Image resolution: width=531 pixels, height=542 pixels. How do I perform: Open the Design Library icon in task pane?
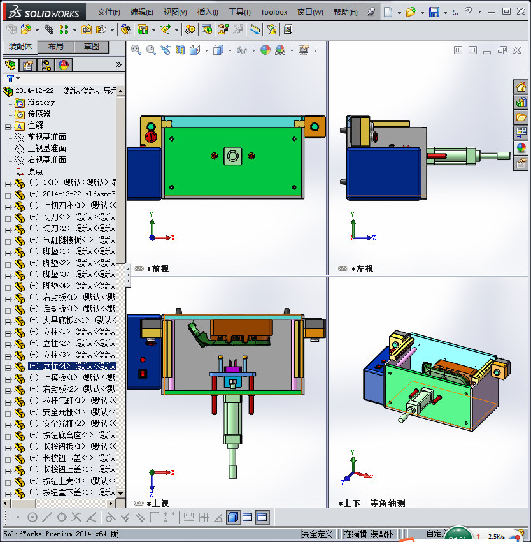521,102
